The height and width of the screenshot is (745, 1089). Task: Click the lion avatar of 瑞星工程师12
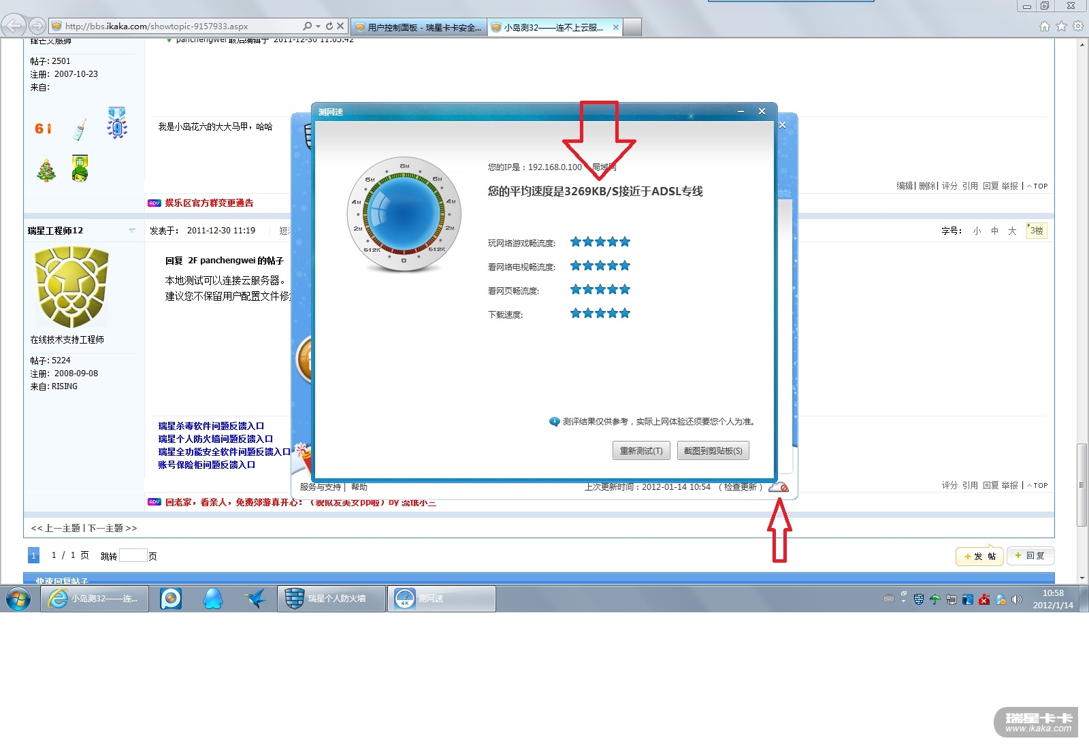[71, 287]
